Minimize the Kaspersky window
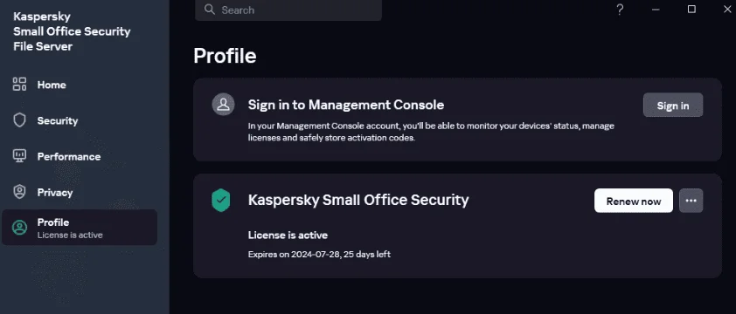This screenshot has width=736, height=314. point(656,10)
